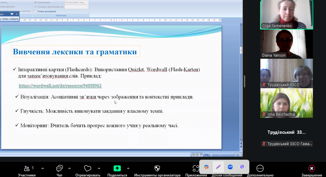The height and width of the screenshot is (177, 326).
Task: Switch to slide sorter view icon
Action: click(x=197, y=154)
